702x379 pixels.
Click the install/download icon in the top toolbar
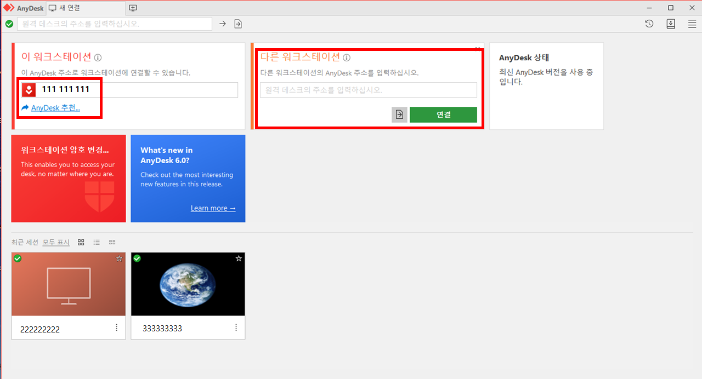pyautogui.click(x=671, y=24)
